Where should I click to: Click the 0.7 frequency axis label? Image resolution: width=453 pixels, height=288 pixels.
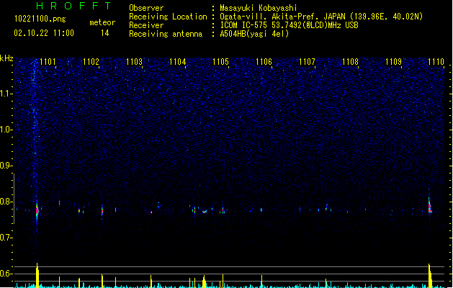click(x=6, y=238)
